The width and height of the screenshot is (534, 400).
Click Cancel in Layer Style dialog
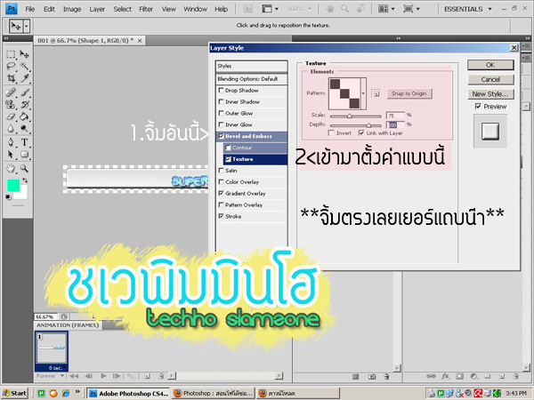pyautogui.click(x=490, y=79)
